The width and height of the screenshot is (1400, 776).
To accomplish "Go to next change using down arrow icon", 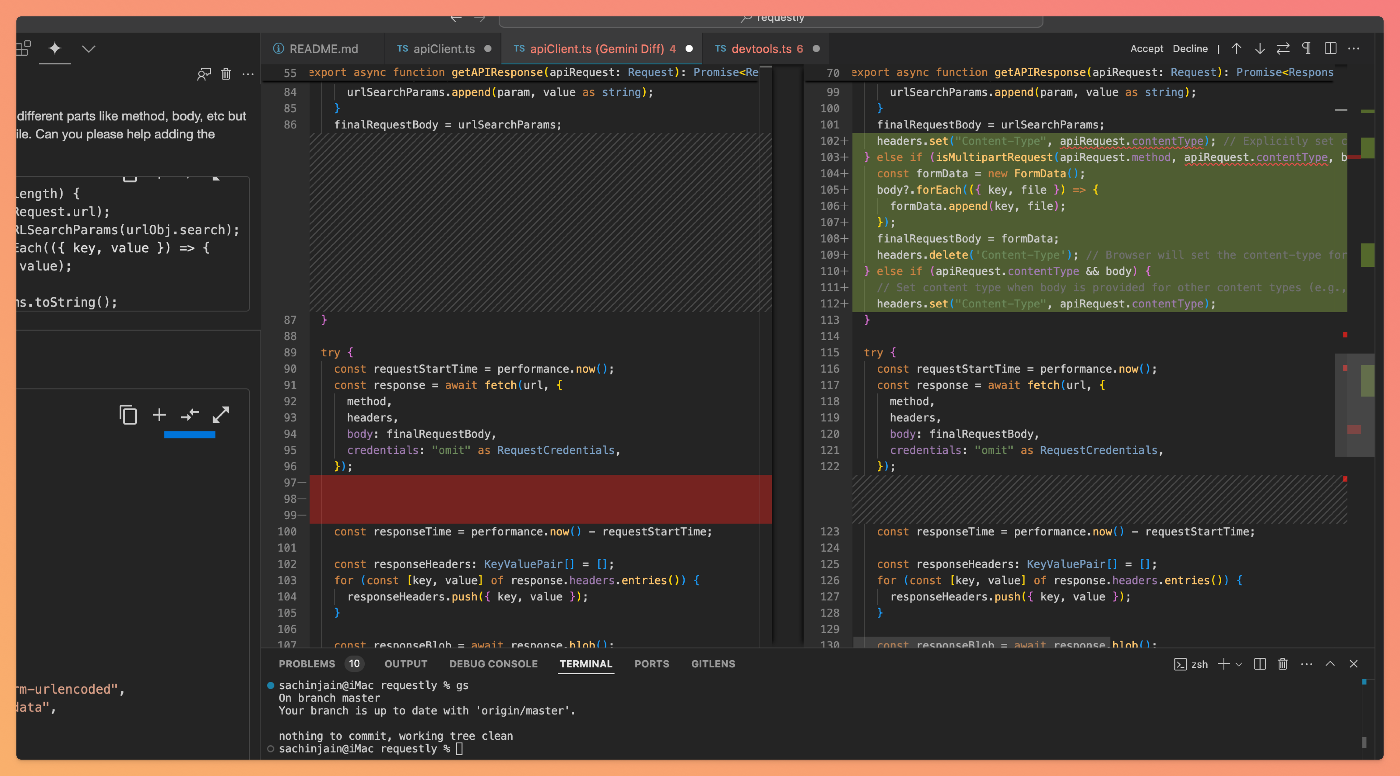I will pos(1260,48).
